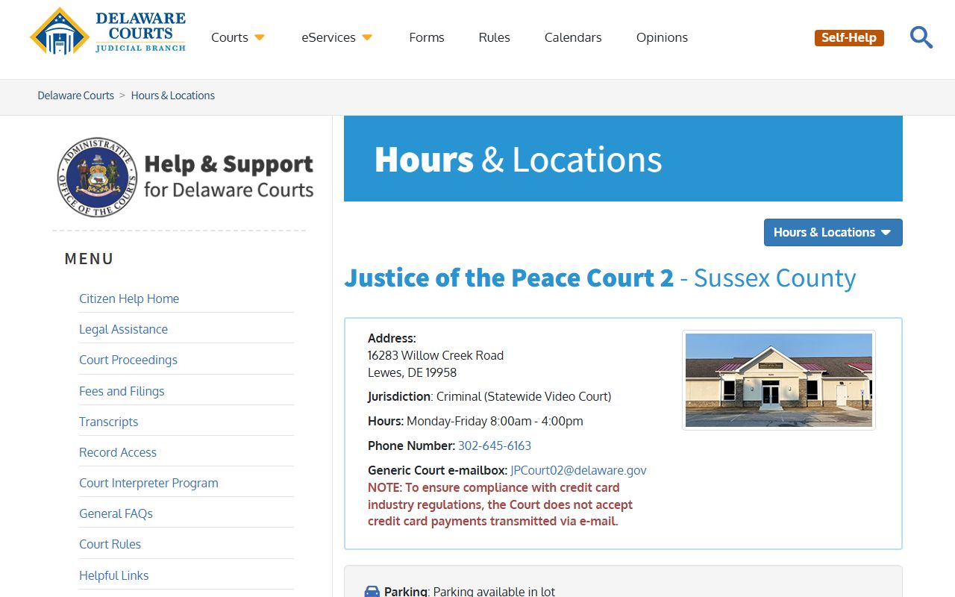
Task: Open Rules in the top navigation
Action: pyautogui.click(x=495, y=37)
